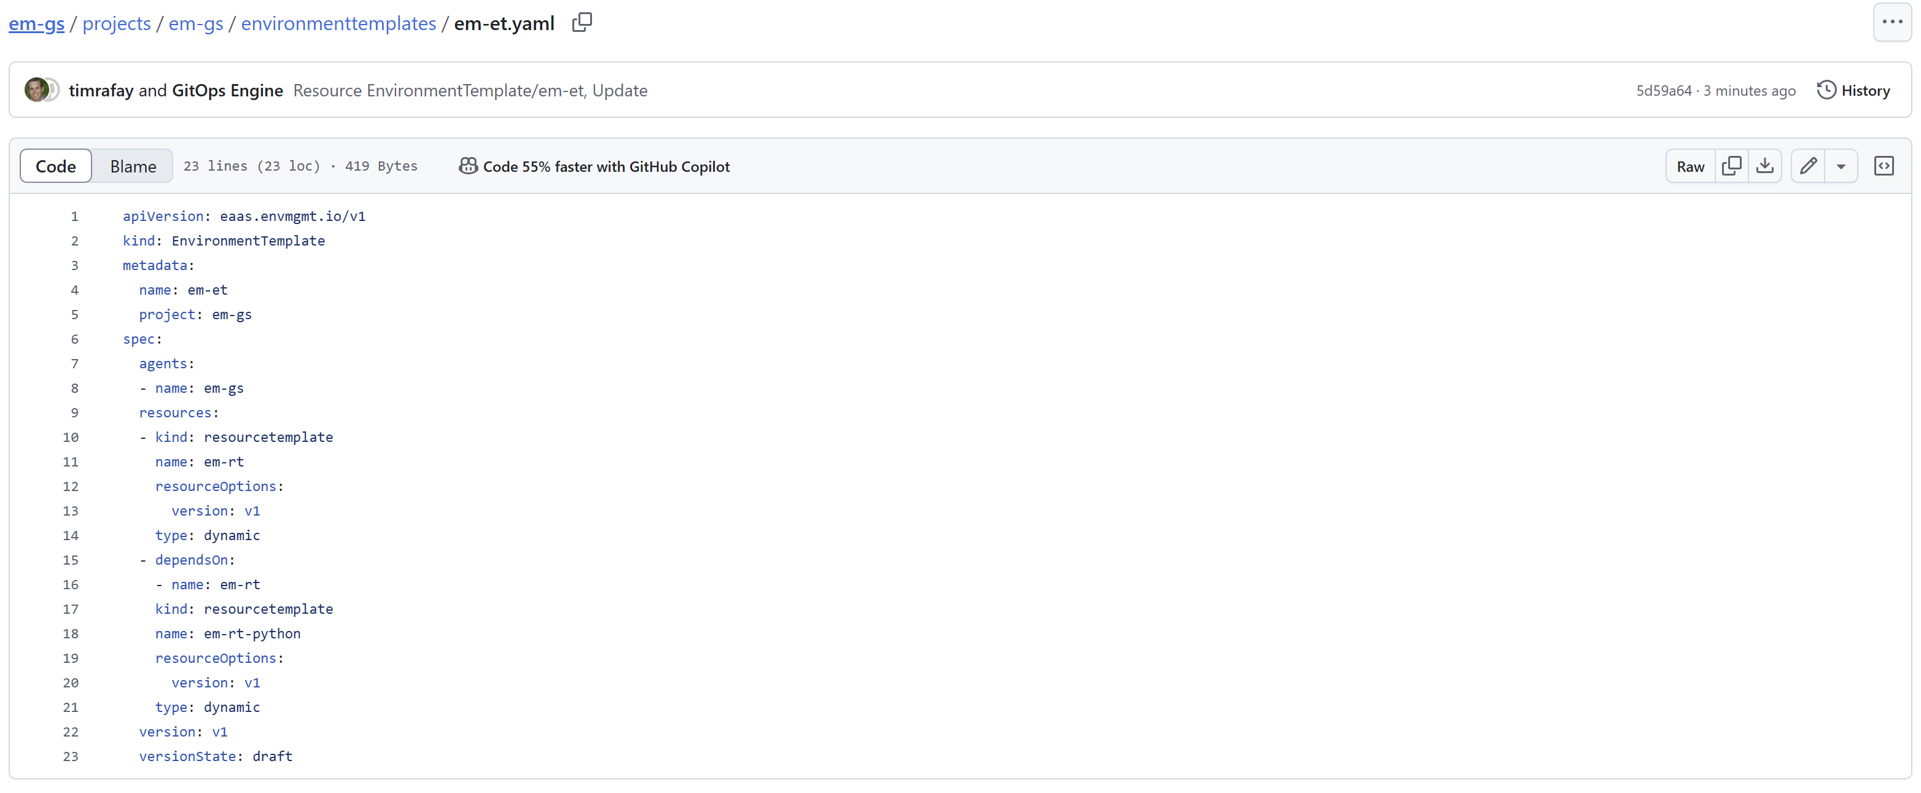The width and height of the screenshot is (1921, 793).
Task: Open Code 55% faster with GitHub Copilot
Action: (x=606, y=166)
